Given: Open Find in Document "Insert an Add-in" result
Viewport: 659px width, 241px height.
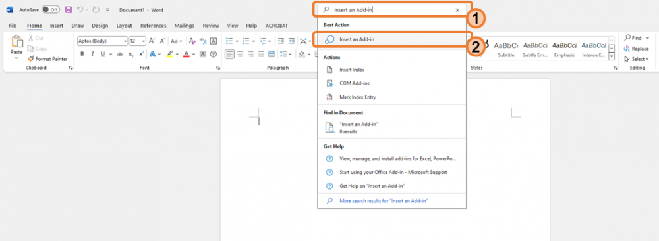Looking at the screenshot, I should pyautogui.click(x=391, y=128).
